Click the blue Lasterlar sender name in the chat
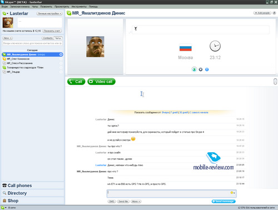Image resolution: width=278 pixels, height=210 pixels. click(x=101, y=165)
